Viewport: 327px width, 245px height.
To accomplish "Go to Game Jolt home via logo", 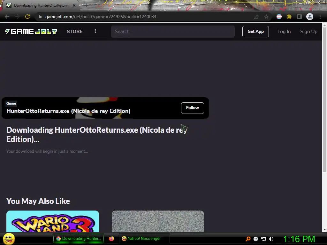I will click(x=31, y=32).
